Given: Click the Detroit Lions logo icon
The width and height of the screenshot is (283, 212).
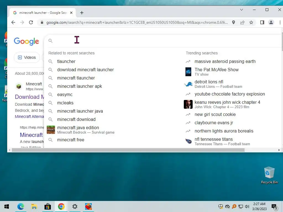Looking at the screenshot, I should [x=188, y=84].
